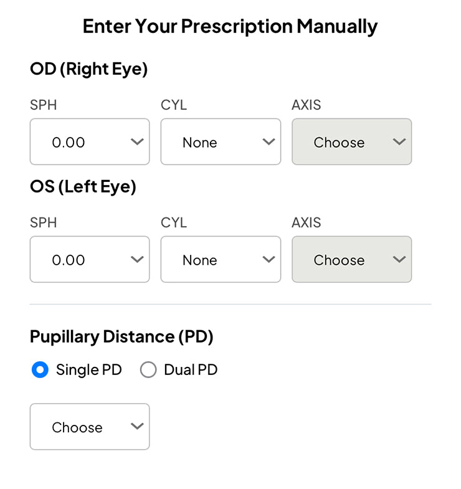Click the chevron arrow in left eye AXIS box
This screenshot has width=461, height=489.
(399, 260)
